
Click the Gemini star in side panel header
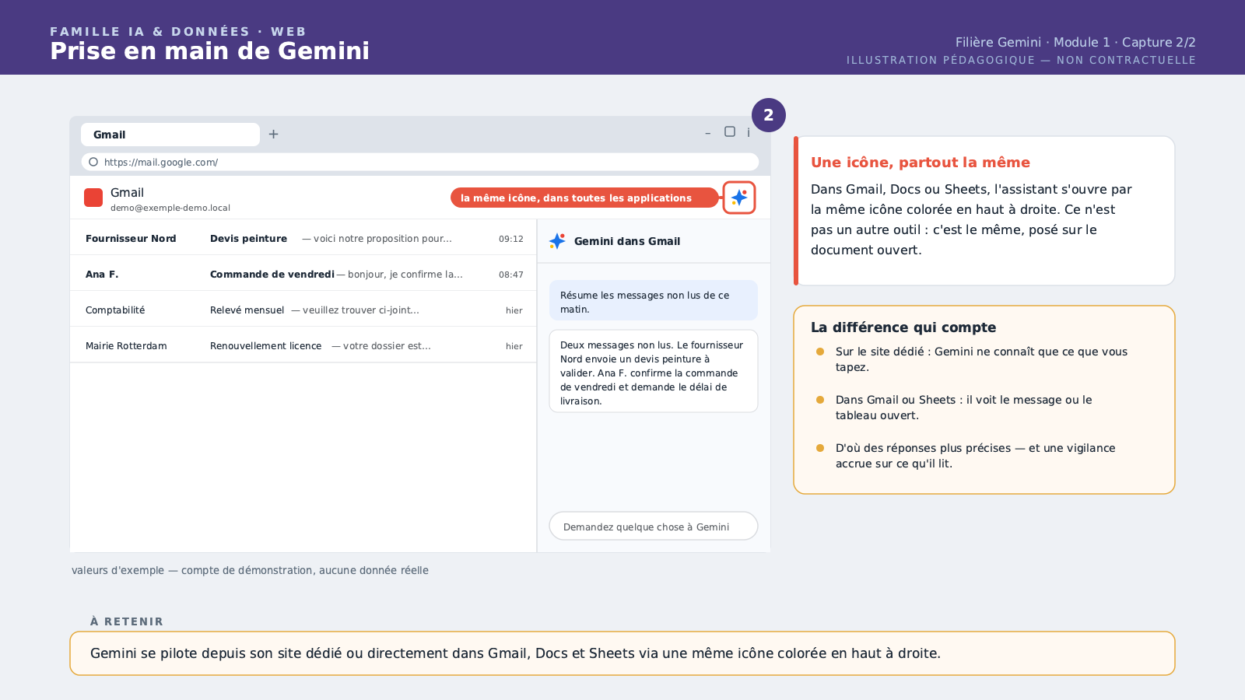tap(557, 241)
